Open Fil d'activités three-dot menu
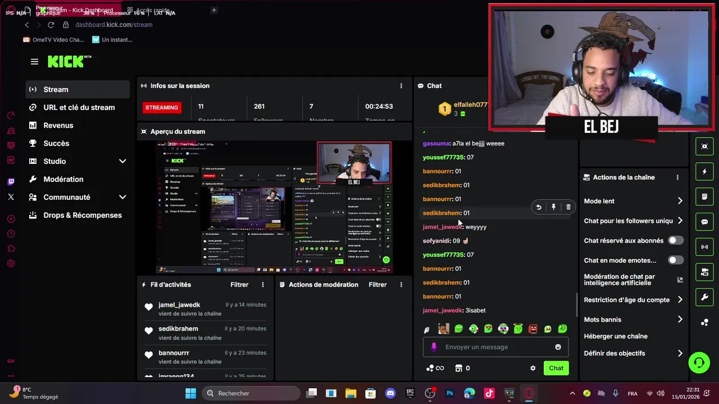The width and height of the screenshot is (719, 404). pos(262,284)
